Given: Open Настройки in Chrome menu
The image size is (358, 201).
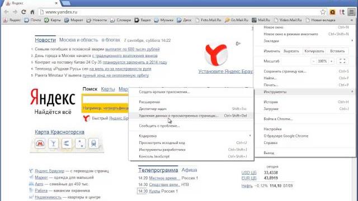Looking at the screenshot, I should click(x=305, y=129).
